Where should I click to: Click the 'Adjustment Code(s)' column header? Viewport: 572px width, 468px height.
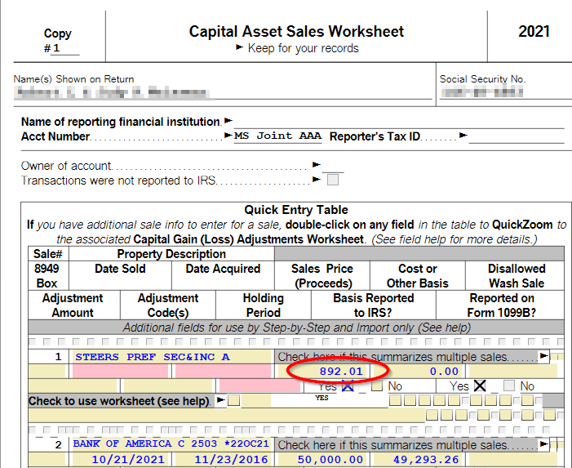pos(168,305)
